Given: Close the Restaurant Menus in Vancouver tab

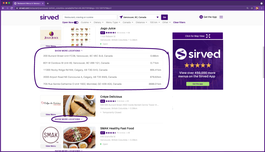Looking at the screenshot, I should 43,3.
